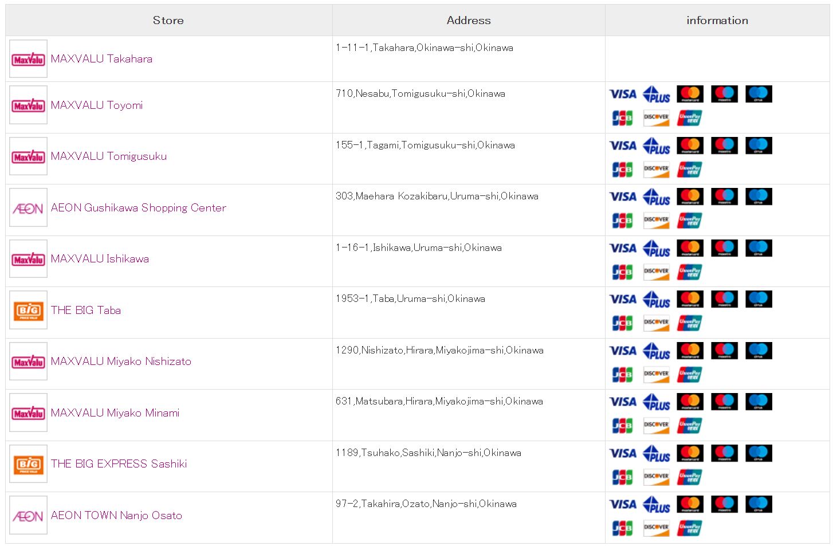Click the JCB icon in the MAXVALU Toyomi row
Viewport: 833px width, 546px height.
(622, 118)
